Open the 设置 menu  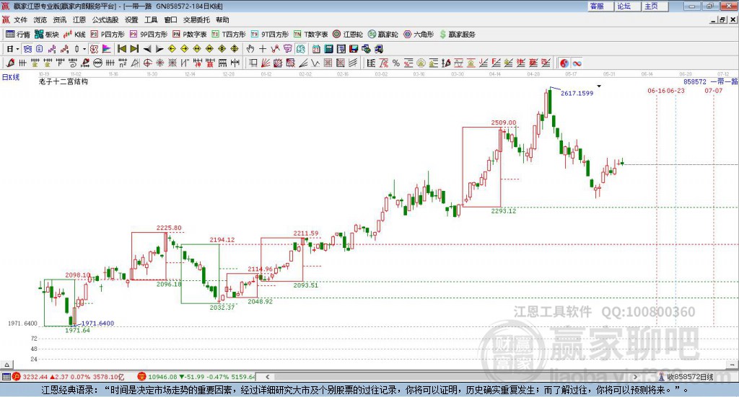coord(131,19)
